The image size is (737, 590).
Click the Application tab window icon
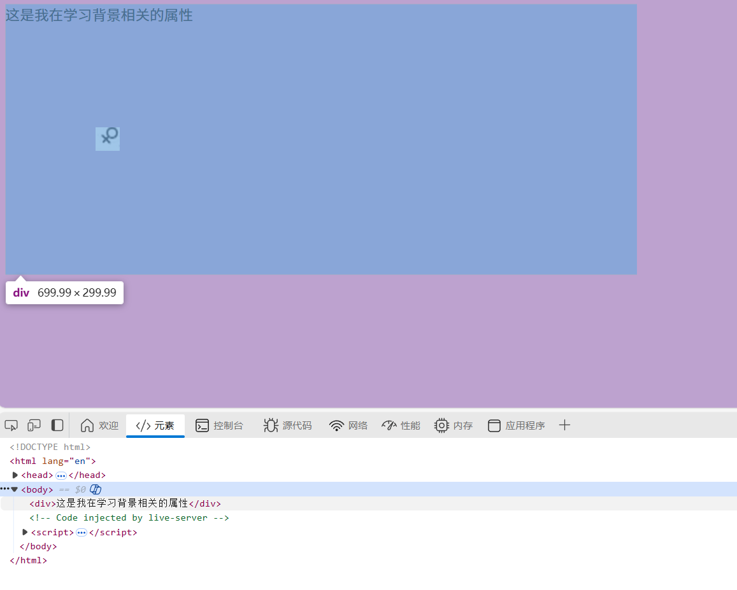click(x=494, y=426)
